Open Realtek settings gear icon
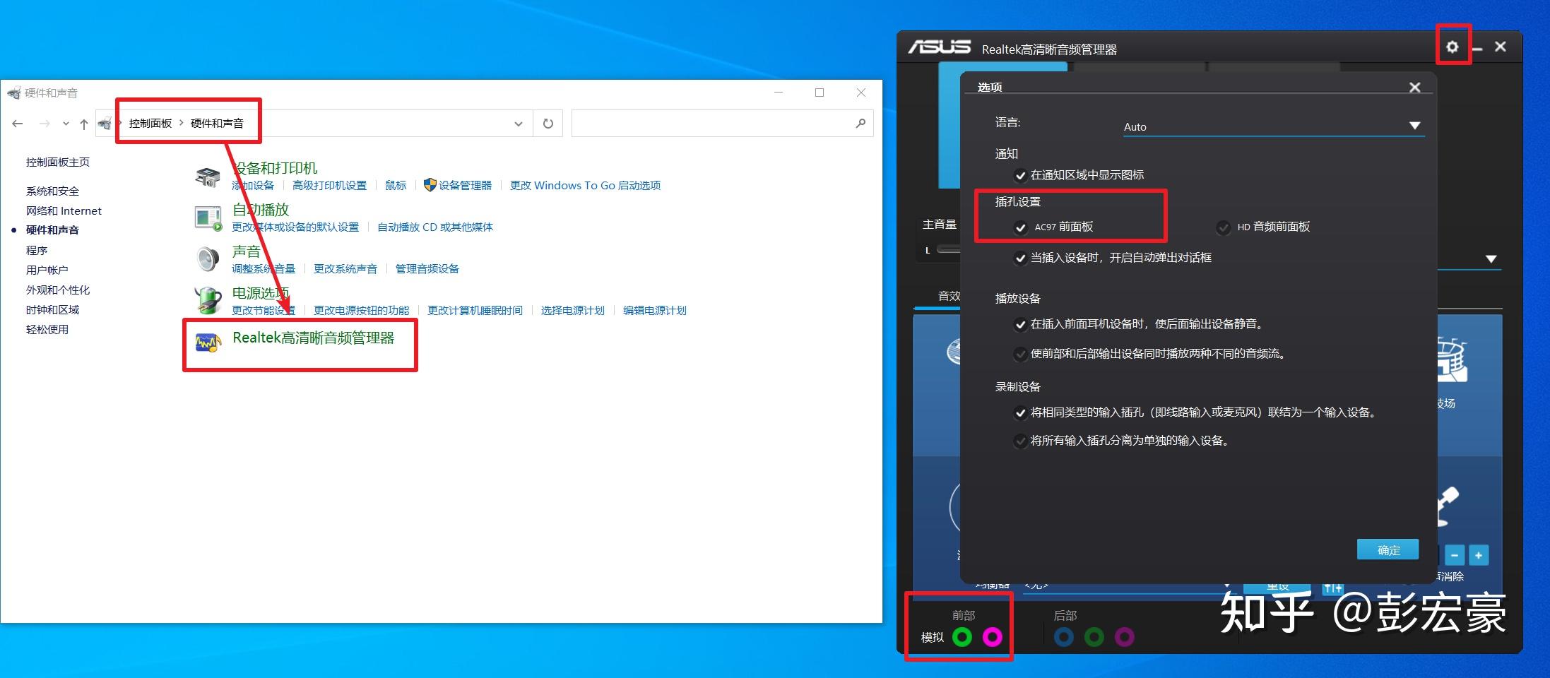 point(1452,47)
